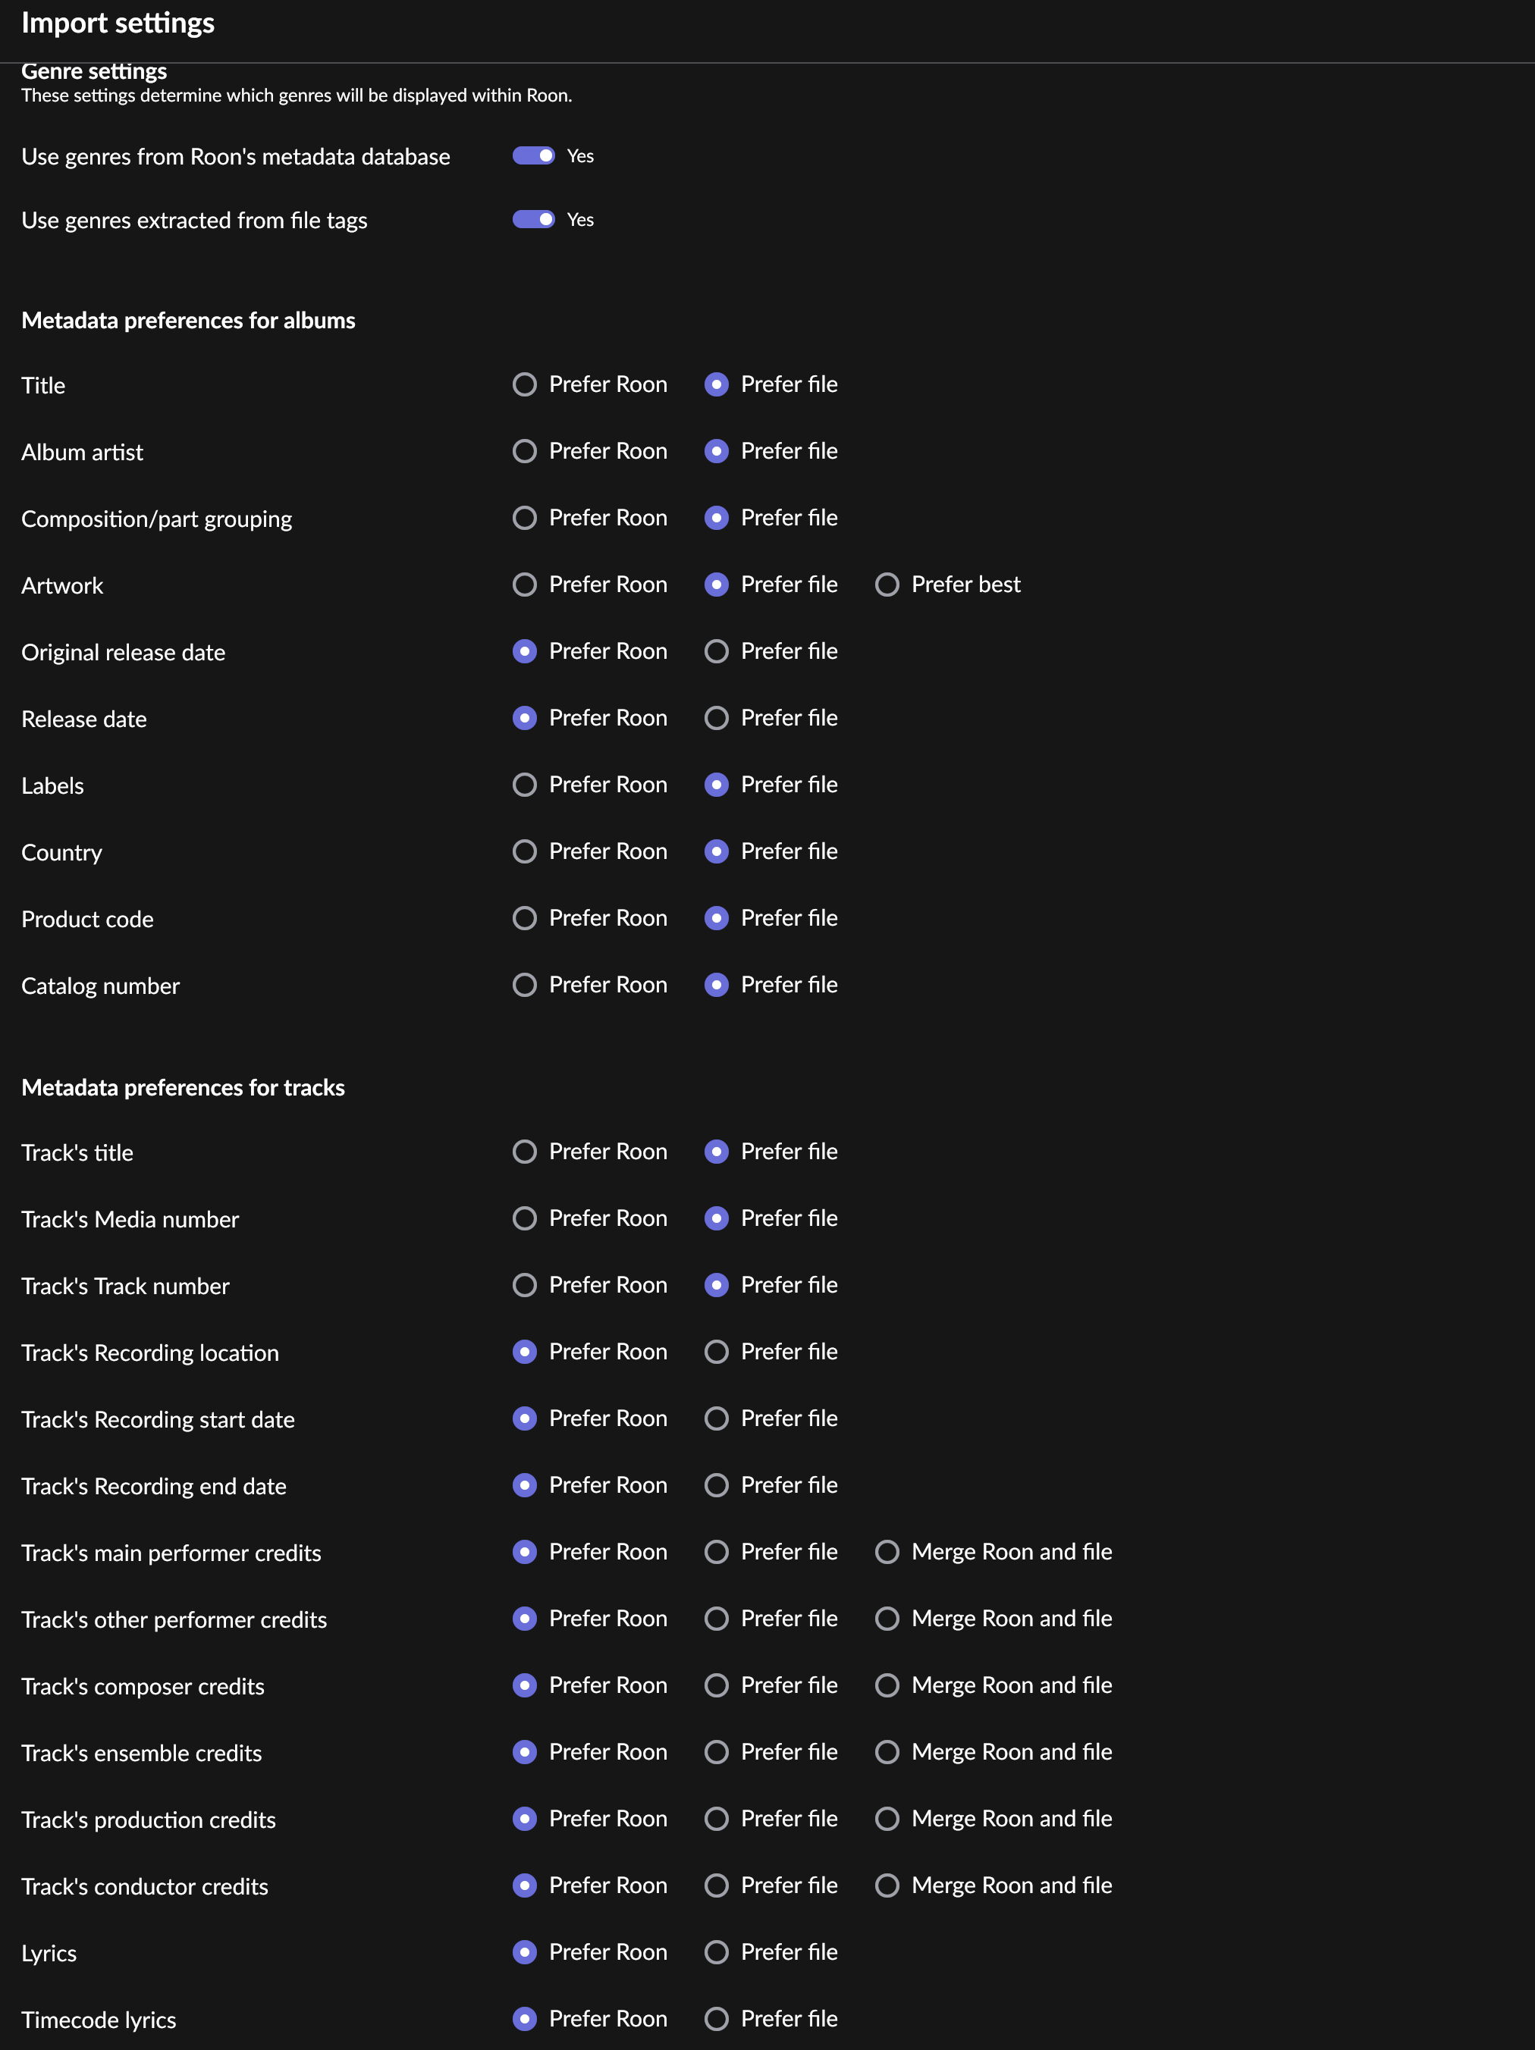
Task: Set Artwork to Prefer best
Action: point(887,585)
